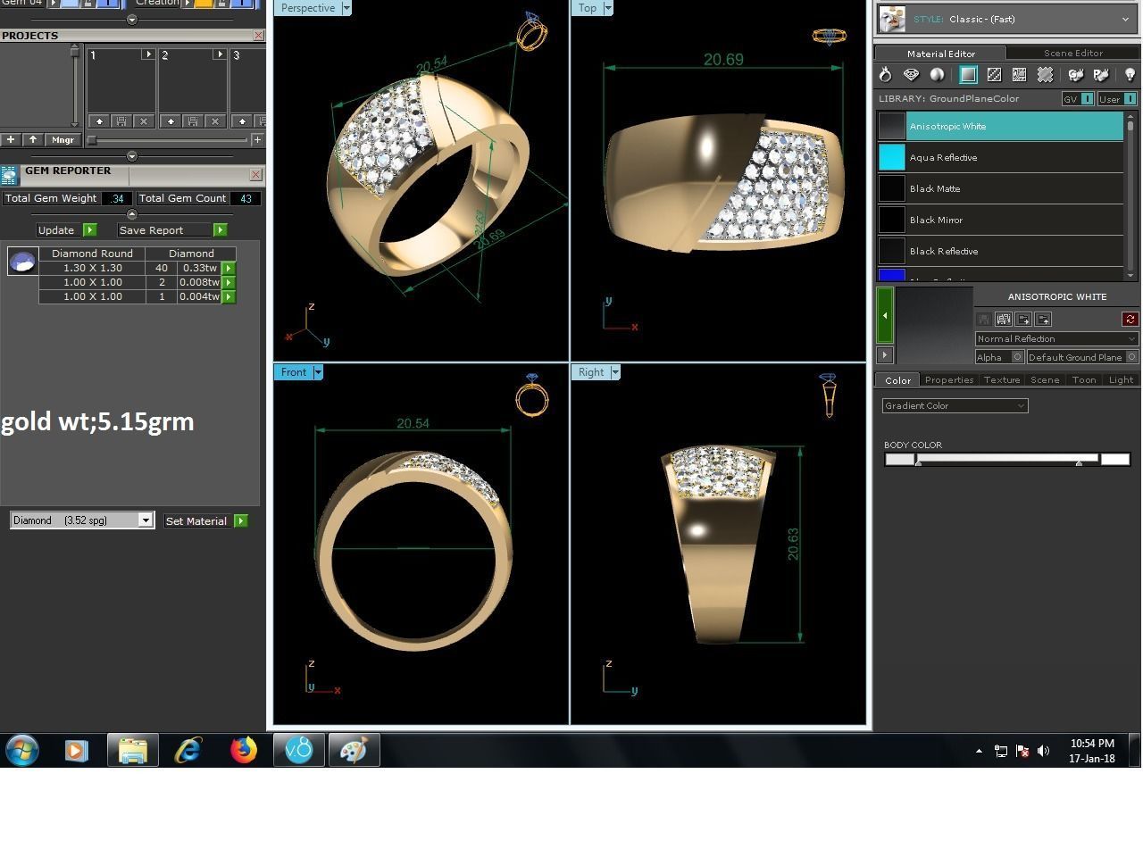Click the P plug material icon

click(1101, 75)
